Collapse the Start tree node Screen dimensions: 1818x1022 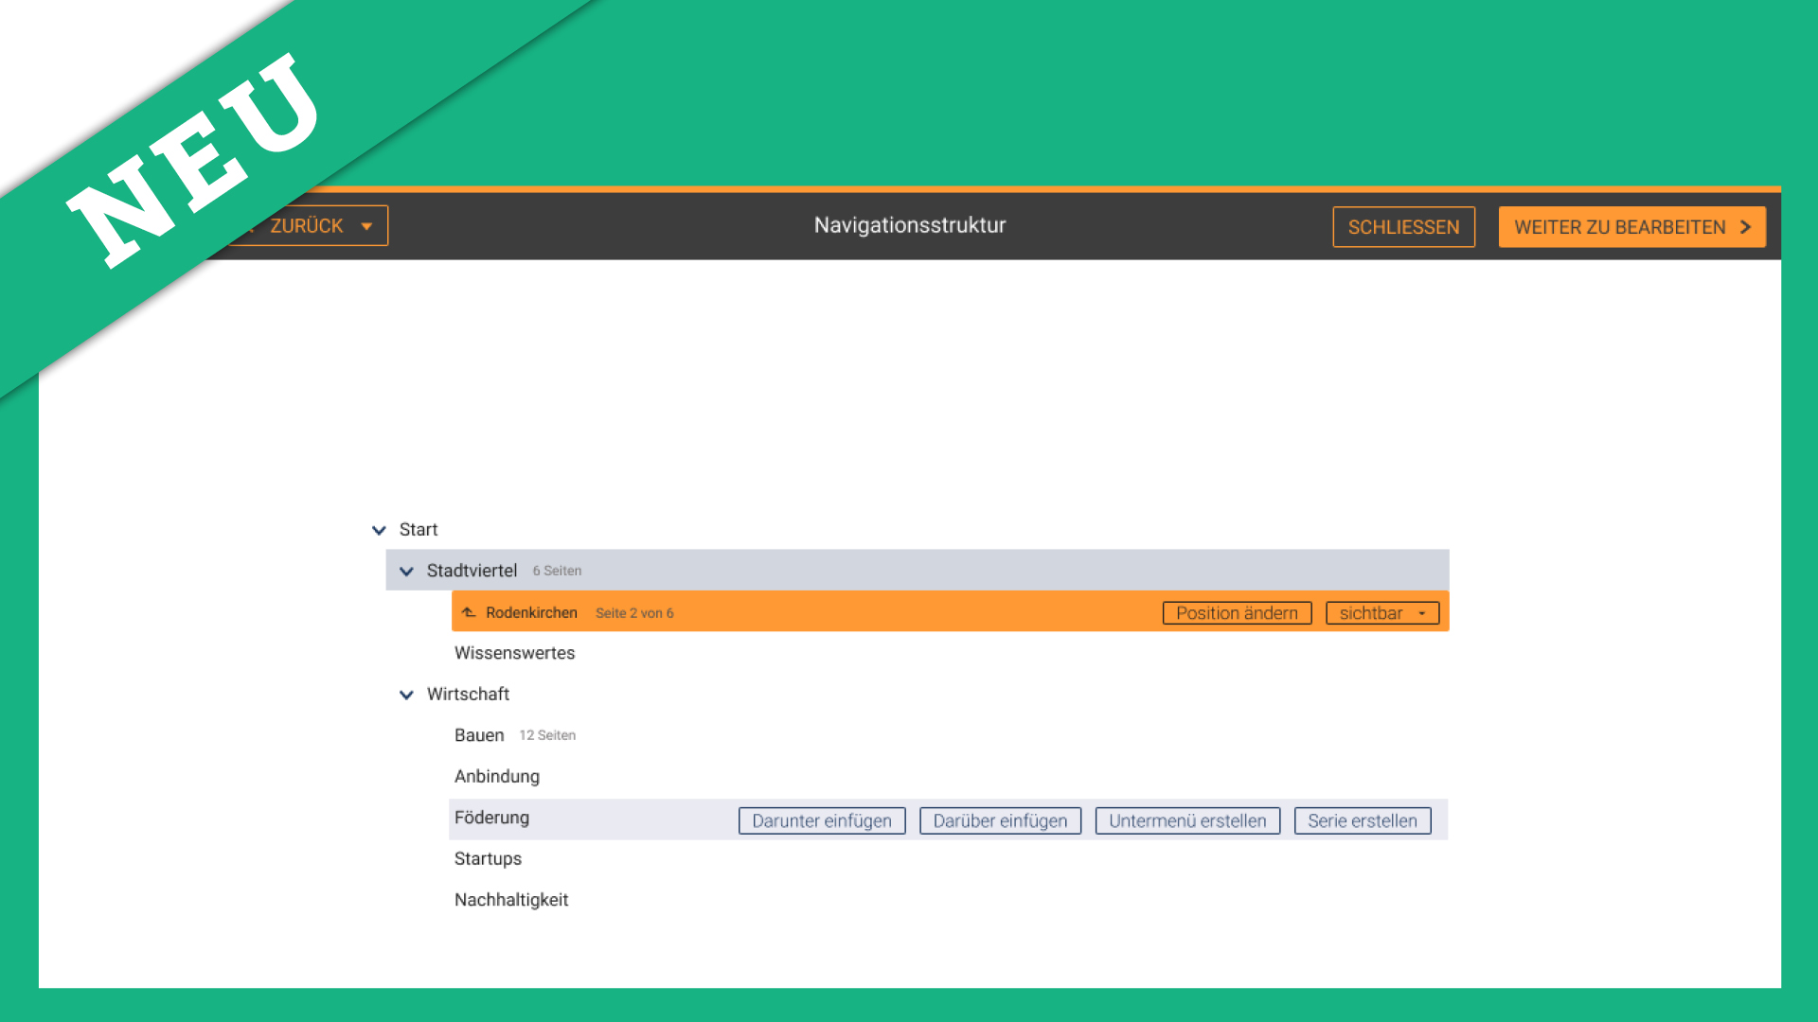[x=379, y=530]
